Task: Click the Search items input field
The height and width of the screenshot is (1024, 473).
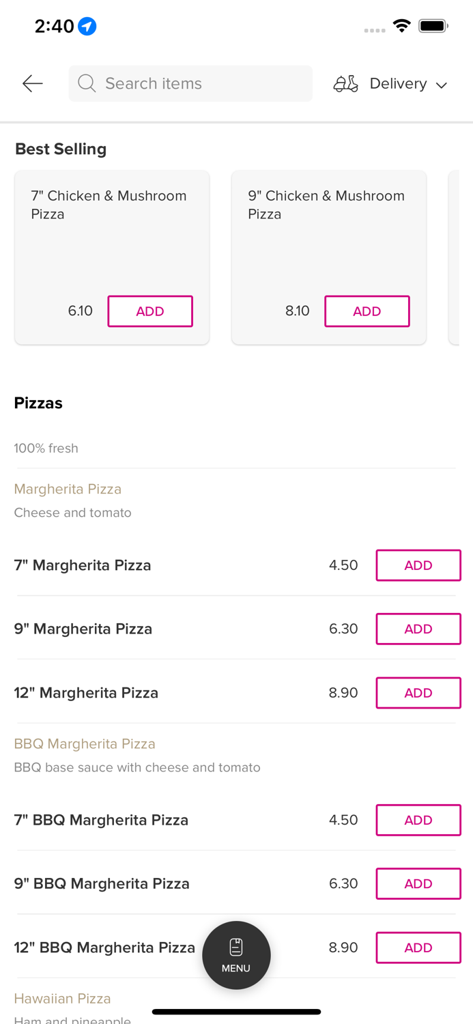Action: coord(190,83)
